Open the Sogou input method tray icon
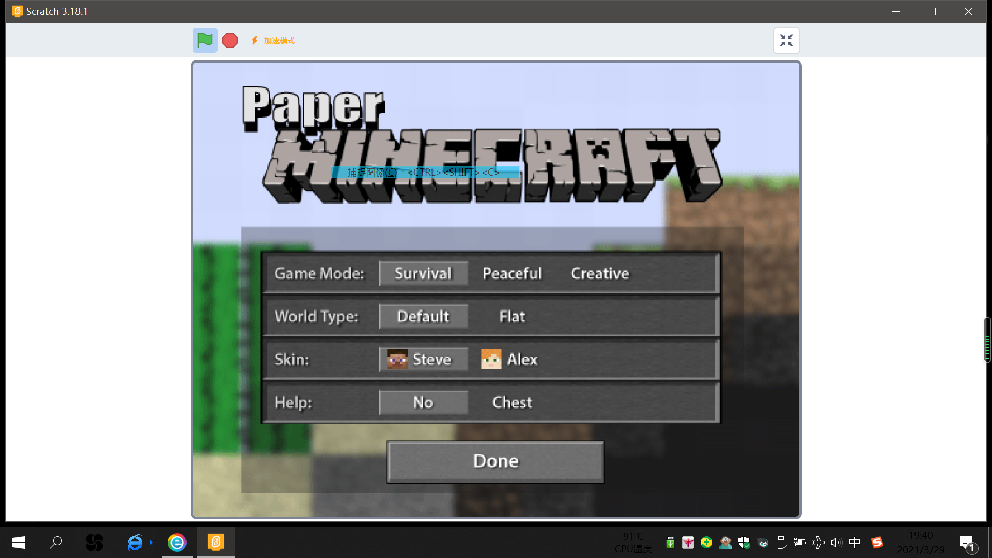The image size is (992, 558). (877, 542)
